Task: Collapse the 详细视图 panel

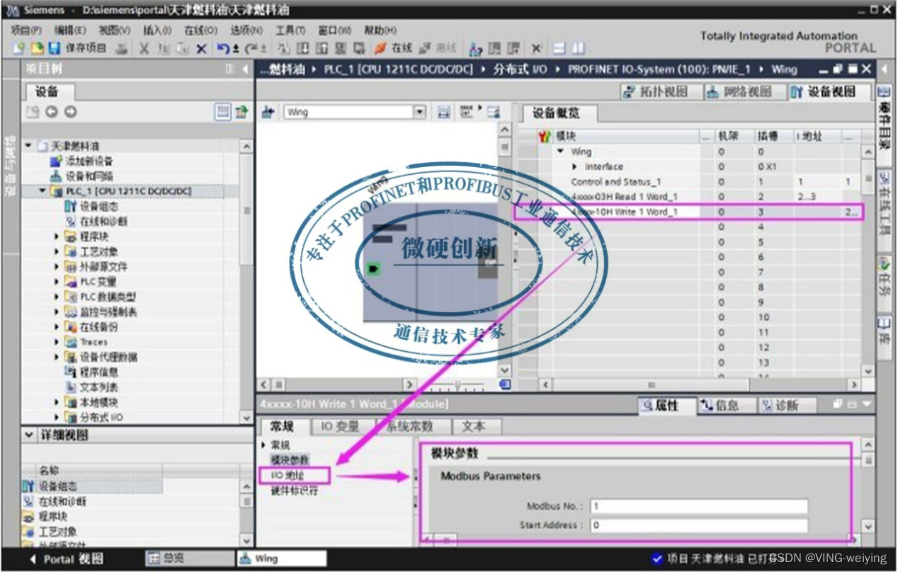Action: 29,435
